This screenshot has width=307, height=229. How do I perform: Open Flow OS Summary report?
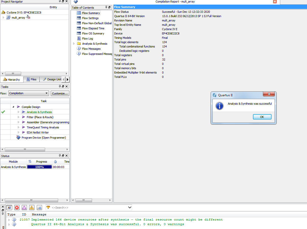pos(93,33)
